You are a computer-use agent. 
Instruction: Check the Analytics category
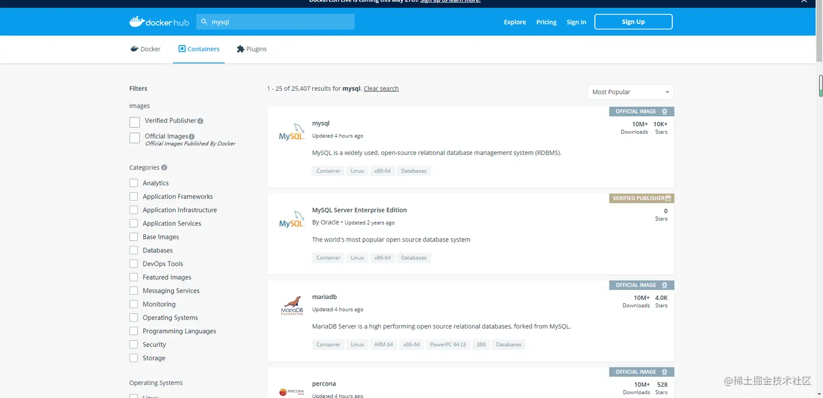pyautogui.click(x=133, y=183)
